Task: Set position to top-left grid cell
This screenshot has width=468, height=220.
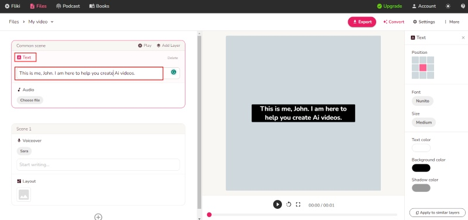Action: click(415, 60)
